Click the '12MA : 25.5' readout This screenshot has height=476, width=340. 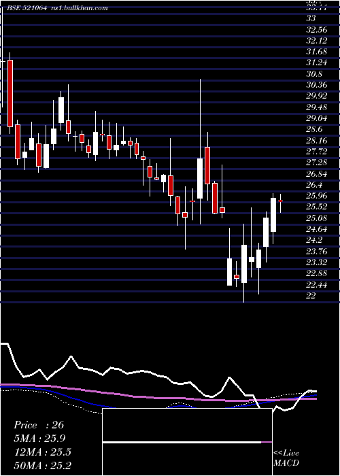[x=42, y=452]
